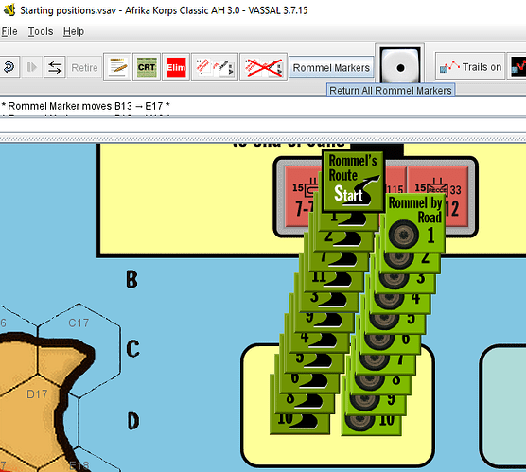Toggle the Trails on button
This screenshot has height=472, width=526.
click(x=470, y=67)
